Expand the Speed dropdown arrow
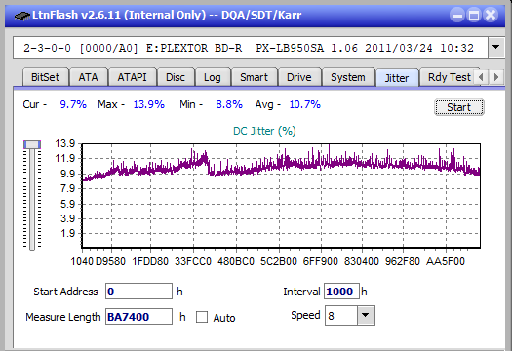Image resolution: width=512 pixels, height=351 pixels. pos(366,315)
